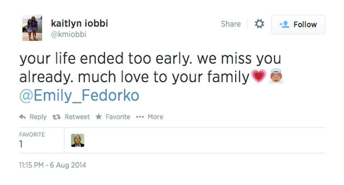Open kaitlyn iobbi's profile picture
This screenshot has height=185, width=344.
[x=32, y=28]
